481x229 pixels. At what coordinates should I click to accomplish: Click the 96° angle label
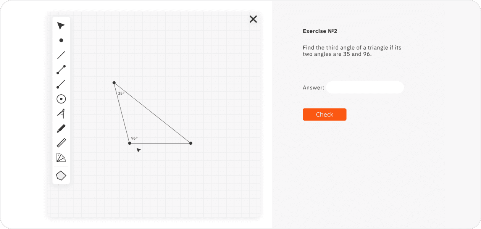point(134,138)
